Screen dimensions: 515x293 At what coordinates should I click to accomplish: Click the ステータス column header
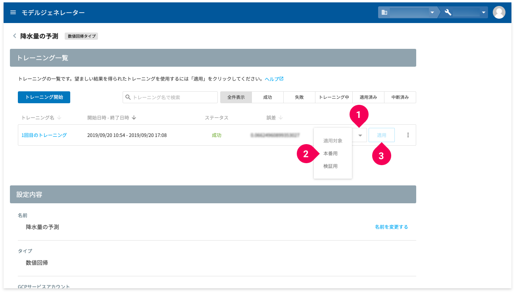(x=217, y=118)
